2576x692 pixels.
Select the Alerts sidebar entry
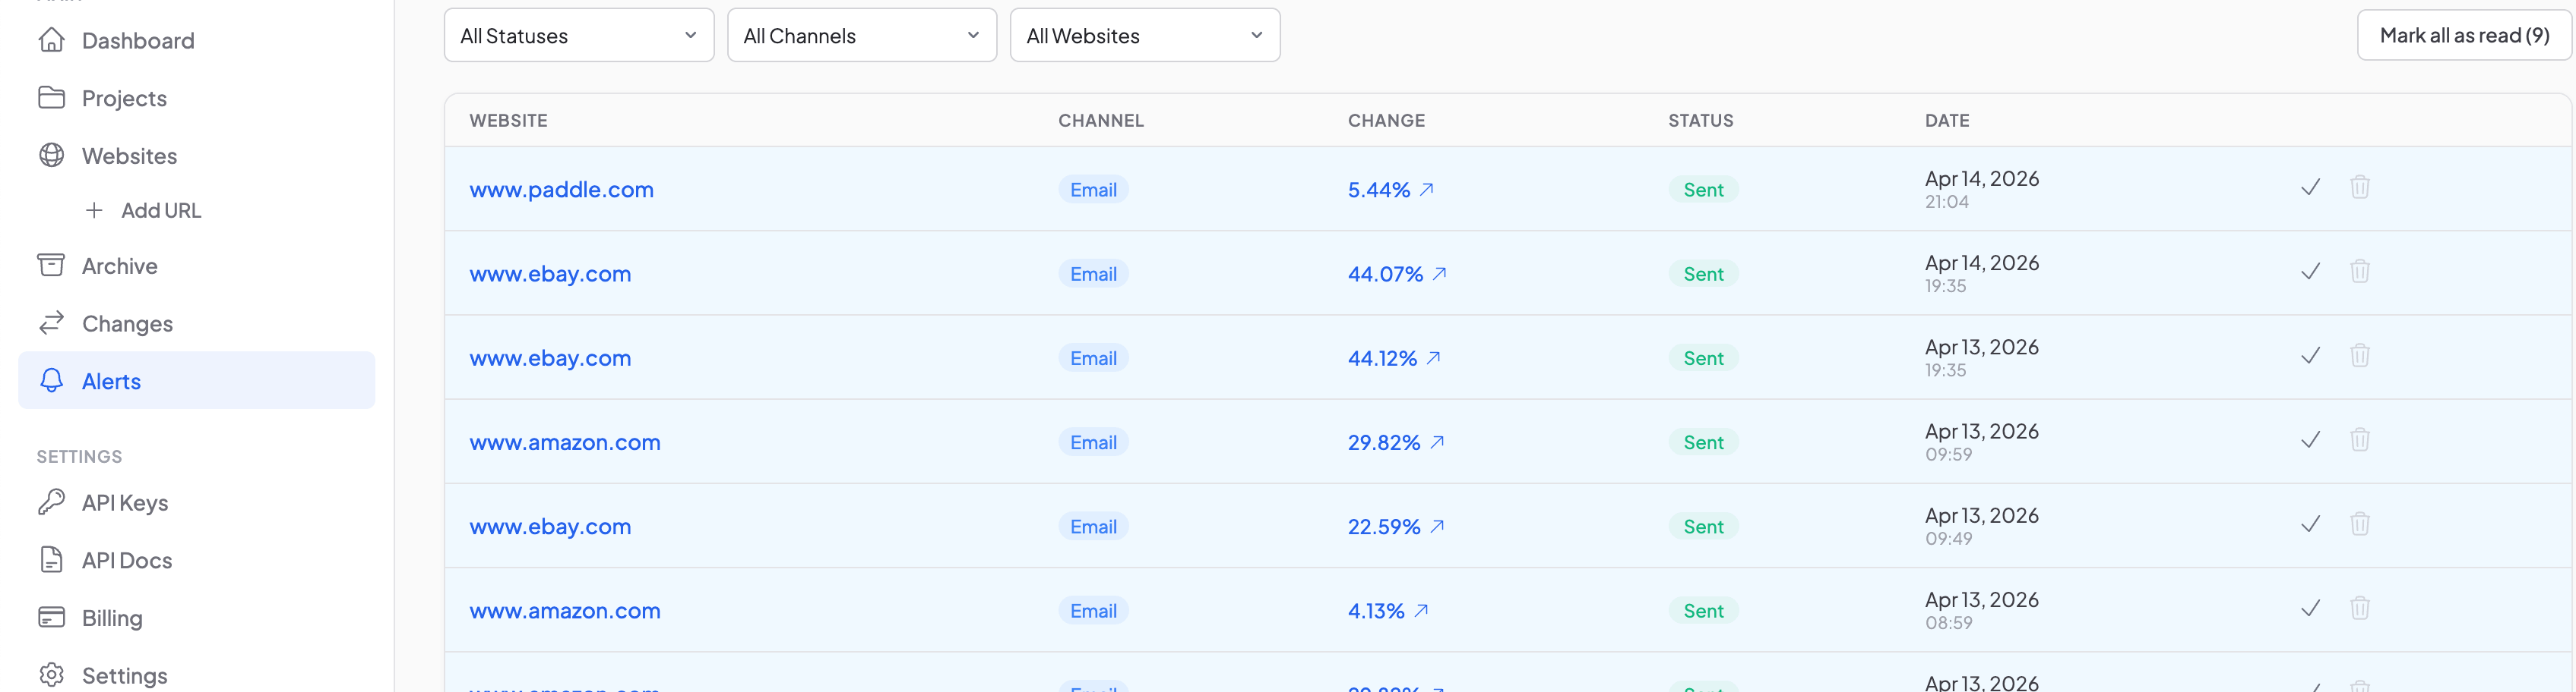111,380
